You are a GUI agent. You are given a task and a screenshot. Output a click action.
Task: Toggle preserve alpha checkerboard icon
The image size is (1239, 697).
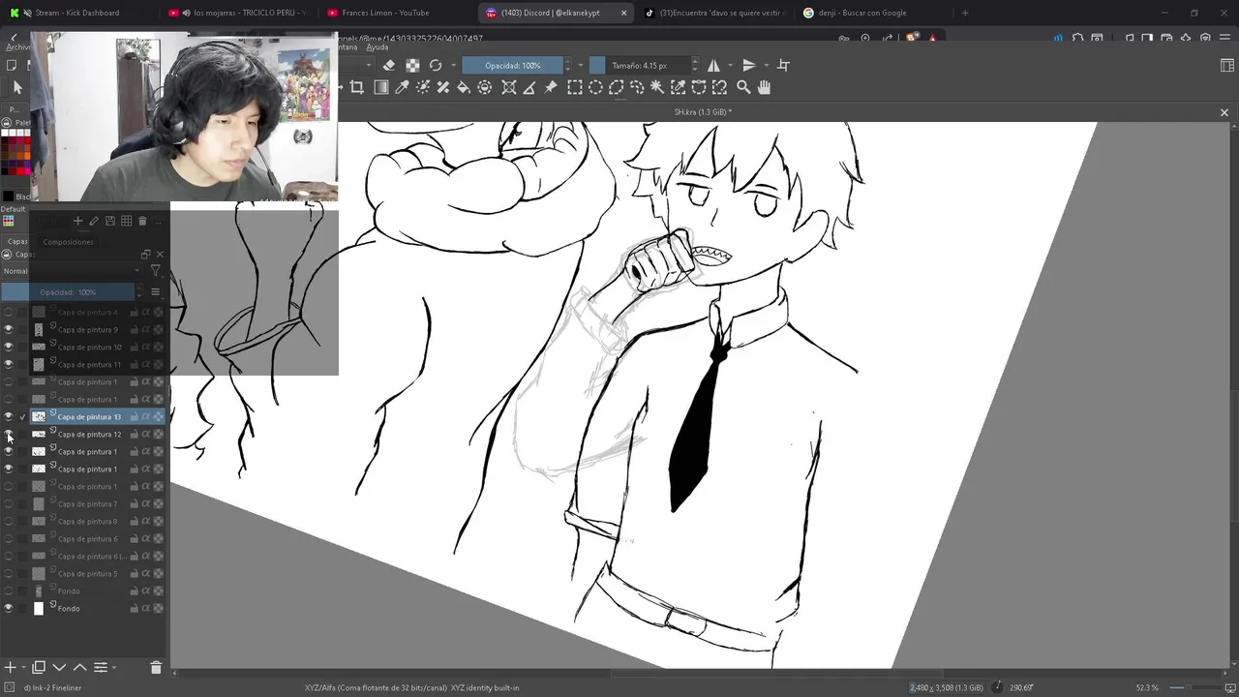(x=412, y=65)
